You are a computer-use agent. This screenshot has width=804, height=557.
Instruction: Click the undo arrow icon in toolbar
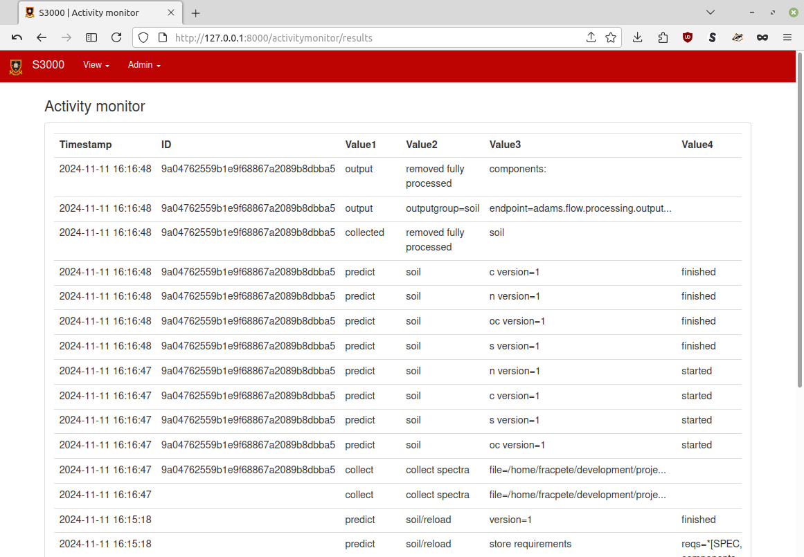[17, 37]
